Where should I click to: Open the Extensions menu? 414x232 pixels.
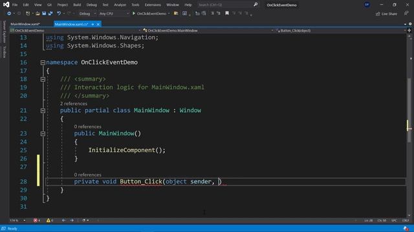click(x=153, y=5)
